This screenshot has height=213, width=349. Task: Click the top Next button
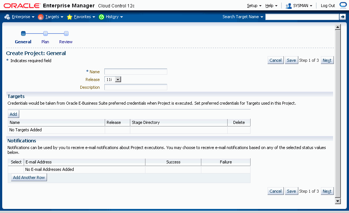point(327,60)
